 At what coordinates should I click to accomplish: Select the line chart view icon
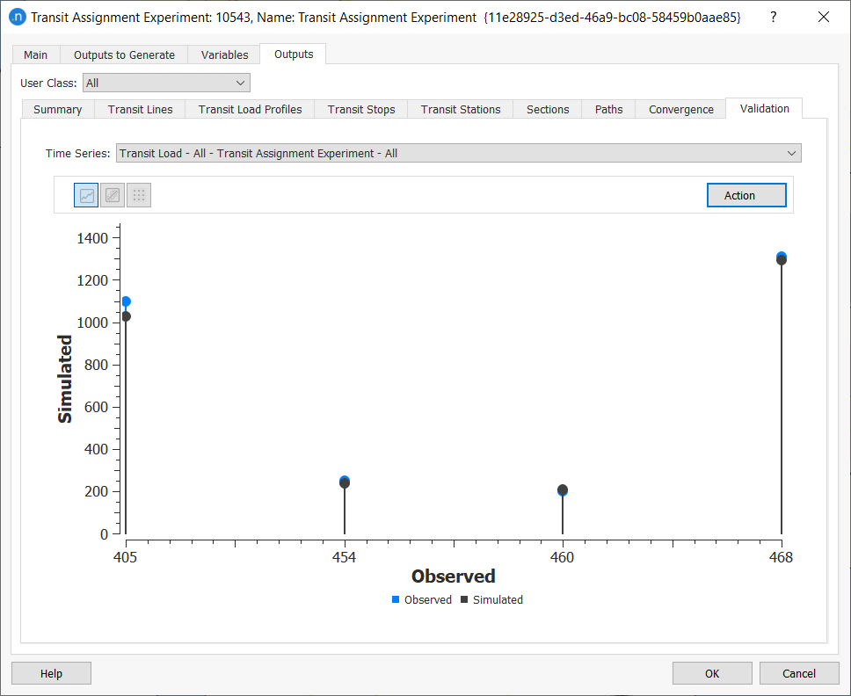pos(85,194)
